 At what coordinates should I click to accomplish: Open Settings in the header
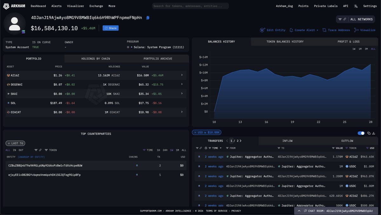point(370,6)
